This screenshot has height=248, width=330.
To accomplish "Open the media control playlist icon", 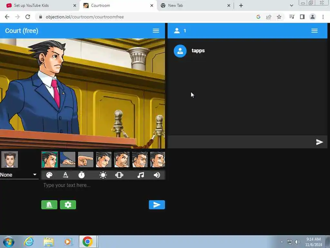I will 292,17.
